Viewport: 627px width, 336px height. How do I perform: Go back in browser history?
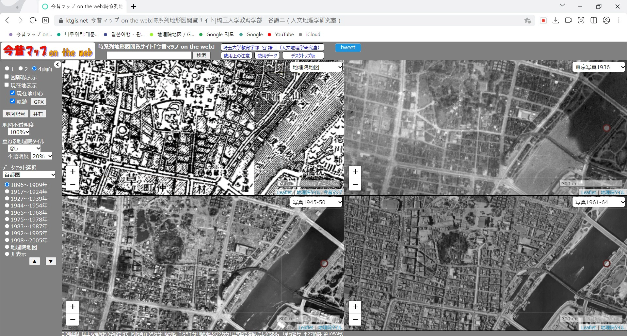[x=7, y=20]
